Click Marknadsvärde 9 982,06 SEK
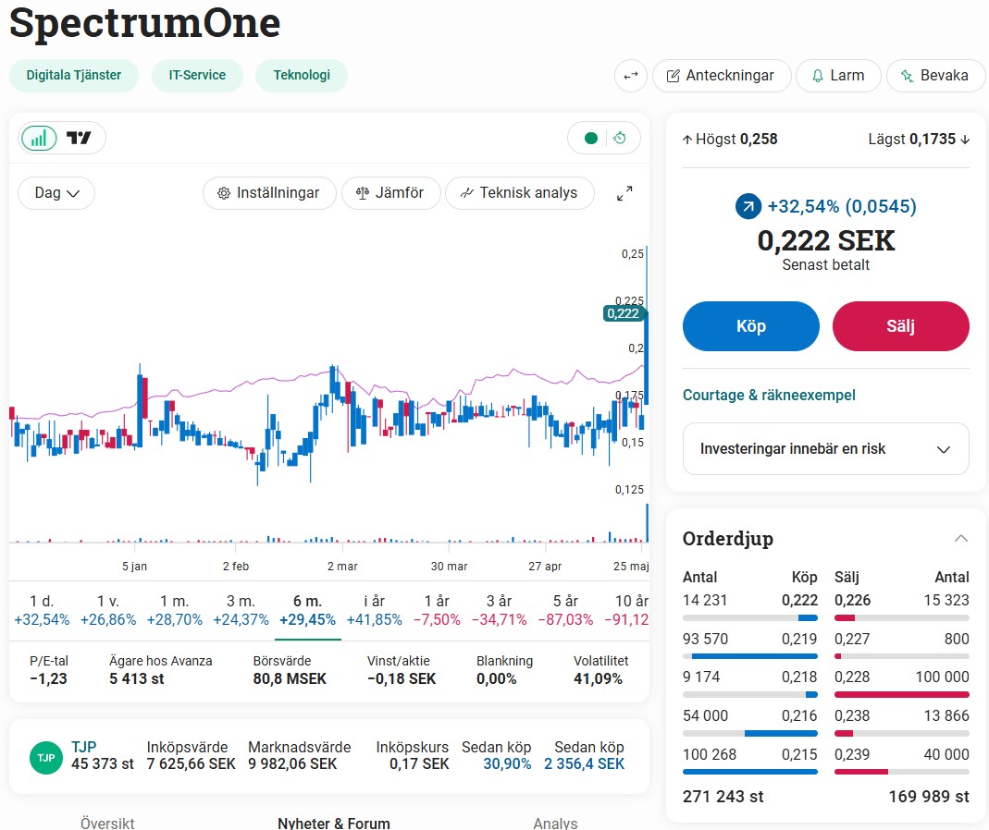 click(x=292, y=763)
